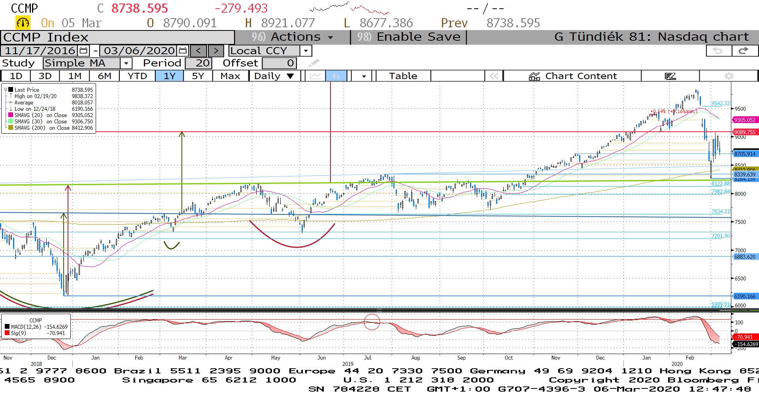Click the Period value field 20
Screen dimensions: 759x411
198,63
